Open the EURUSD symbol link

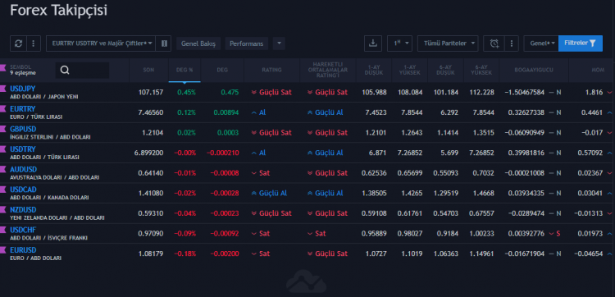23,250
